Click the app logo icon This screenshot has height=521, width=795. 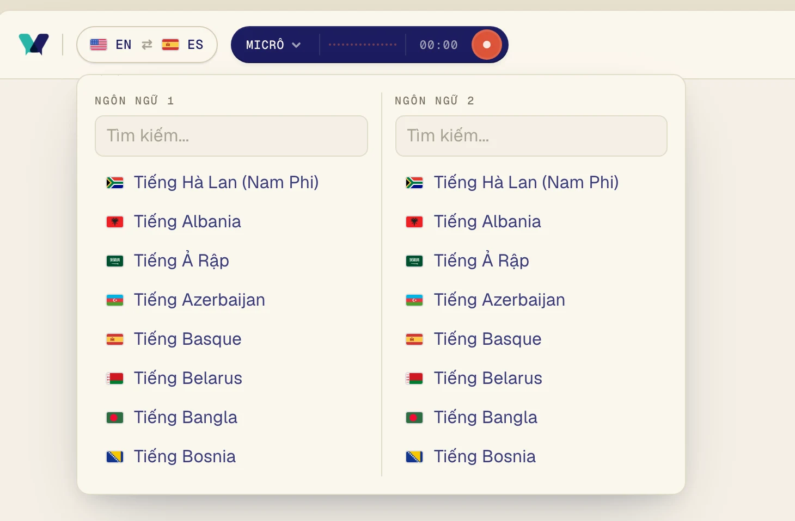coord(34,45)
